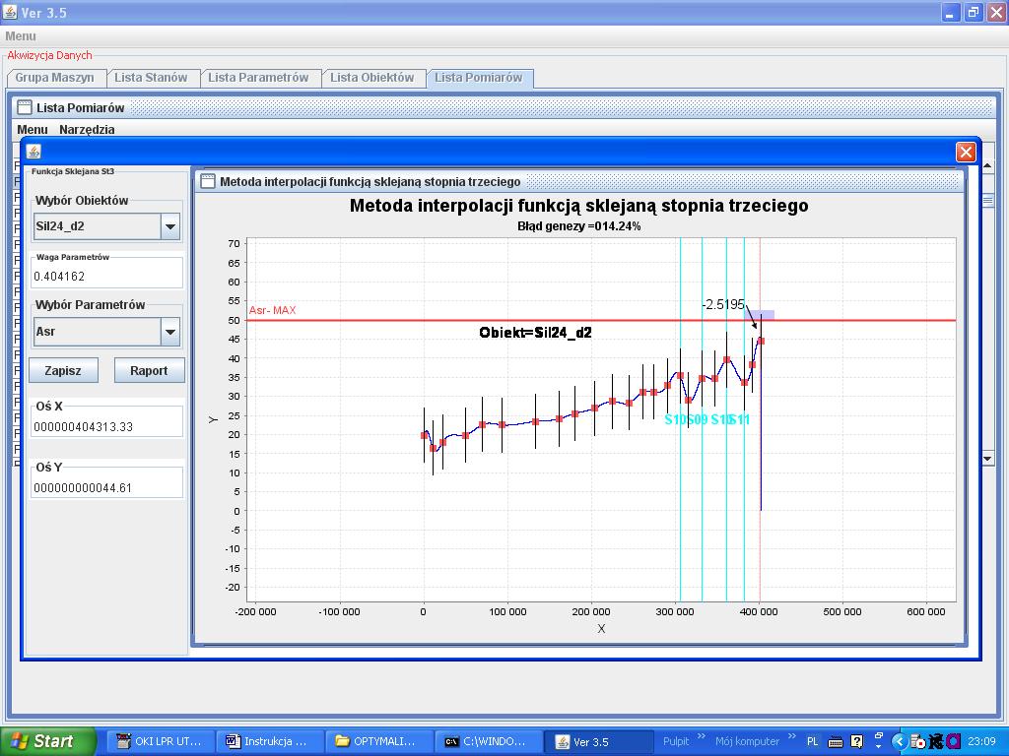
Task: Click the scroll up arrow of Lista Pomiarów
Action: tap(987, 165)
